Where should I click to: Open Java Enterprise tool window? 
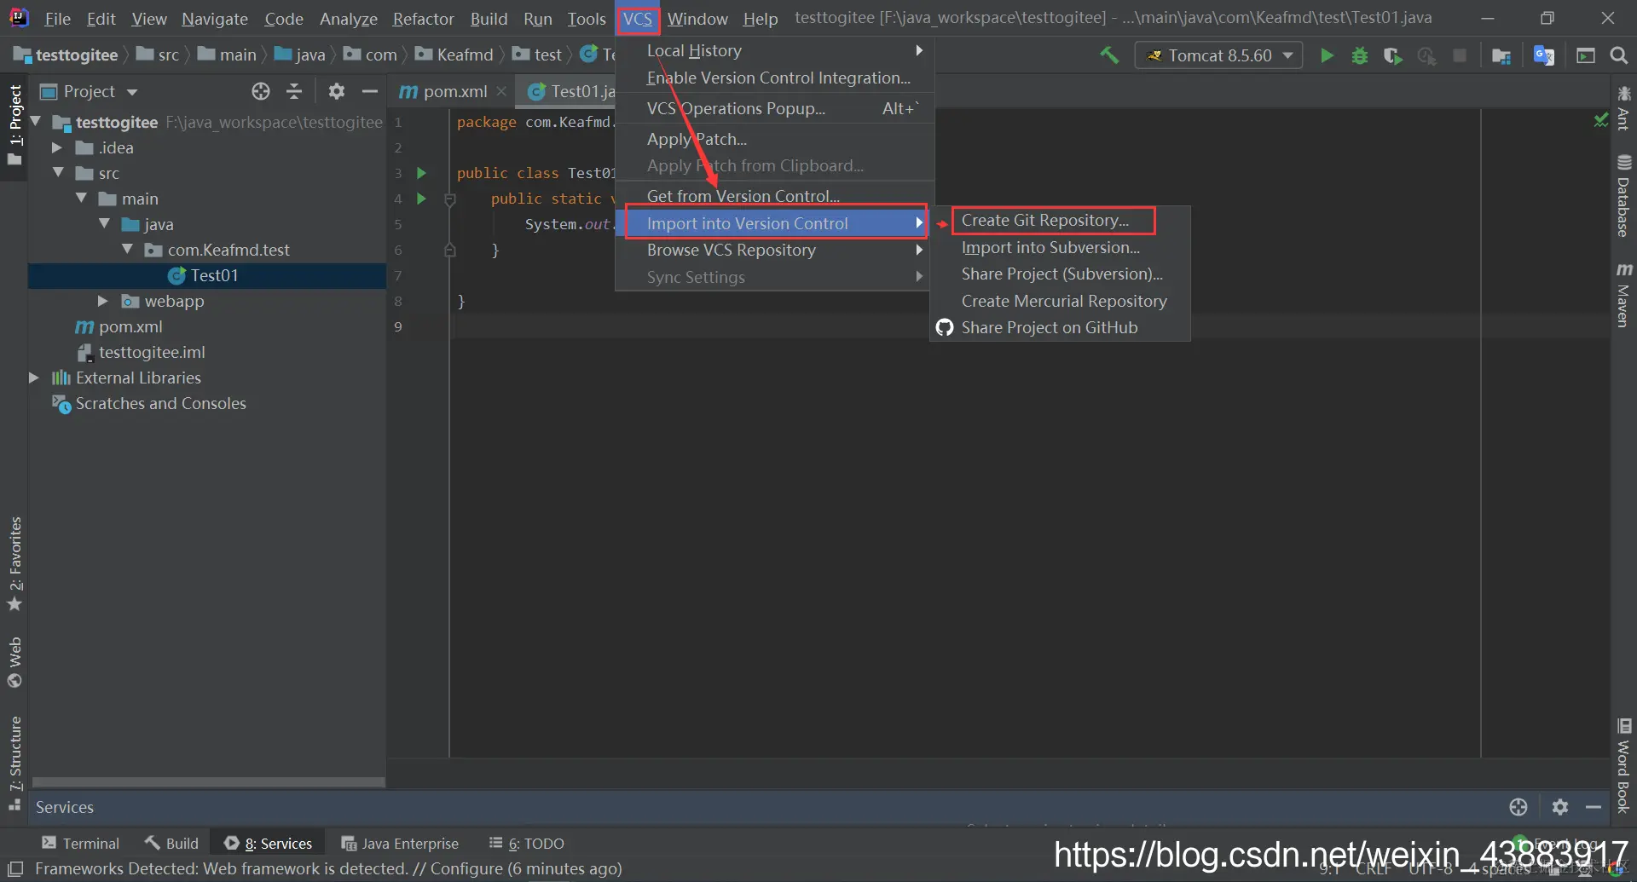tap(400, 844)
